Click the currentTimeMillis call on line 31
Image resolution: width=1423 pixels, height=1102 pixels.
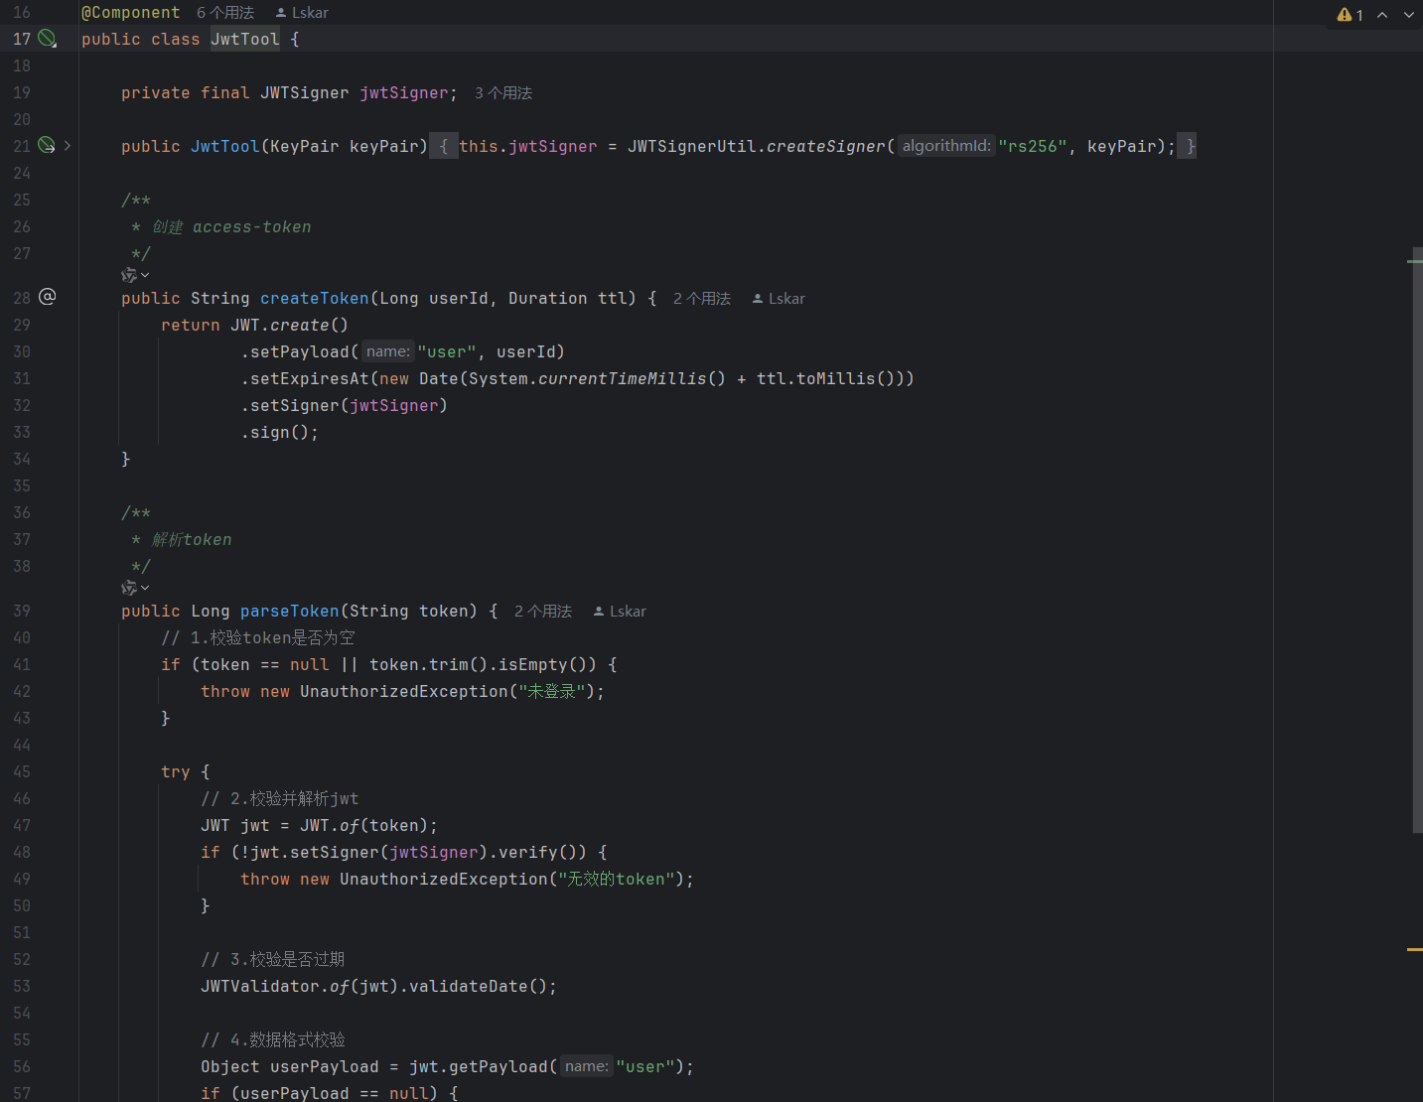(x=623, y=378)
